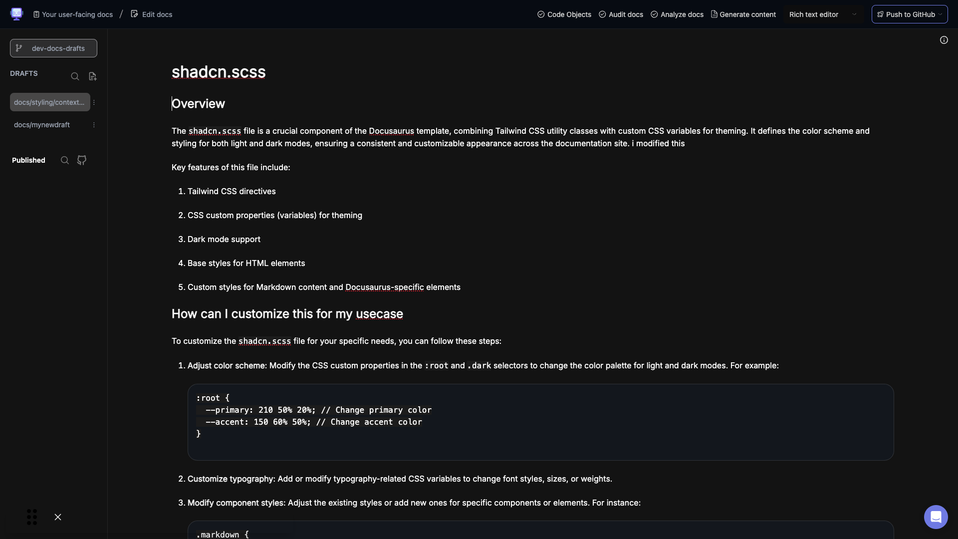Viewport: 958px width, 539px height.
Task: Search drafts with the magnifier icon
Action: (x=75, y=76)
